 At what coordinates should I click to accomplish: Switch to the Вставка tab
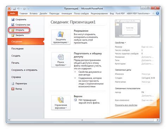(x=33, y=13)
